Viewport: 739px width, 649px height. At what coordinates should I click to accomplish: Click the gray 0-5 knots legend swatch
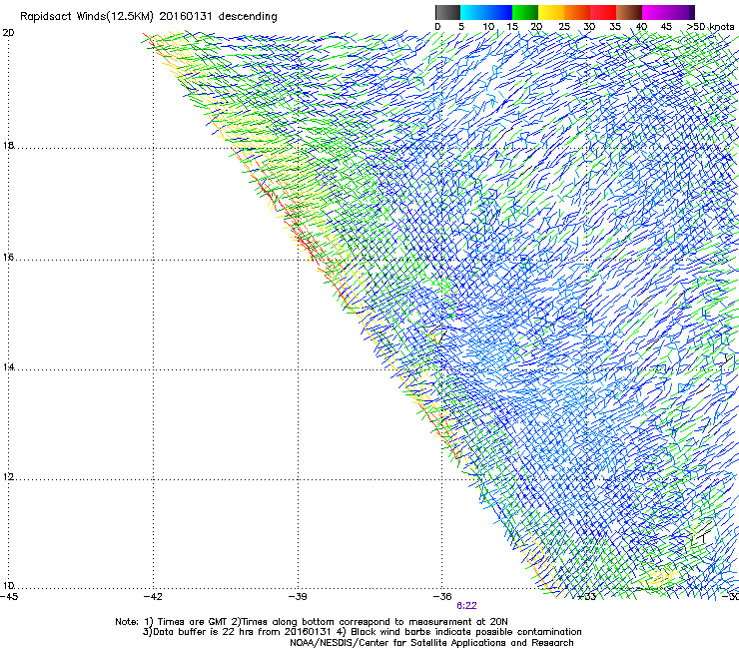(x=447, y=12)
